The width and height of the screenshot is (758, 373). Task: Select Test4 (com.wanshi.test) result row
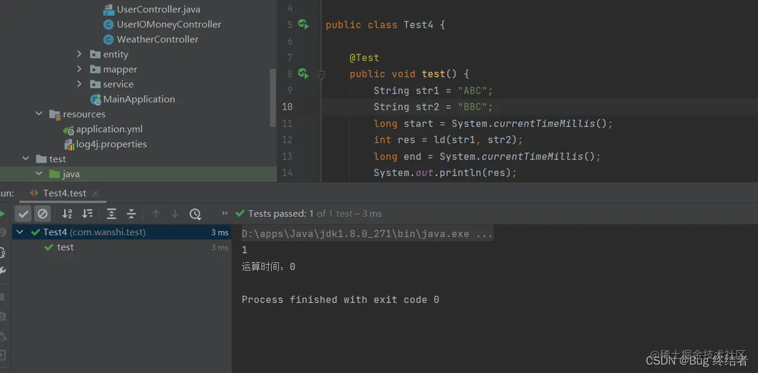click(x=122, y=232)
